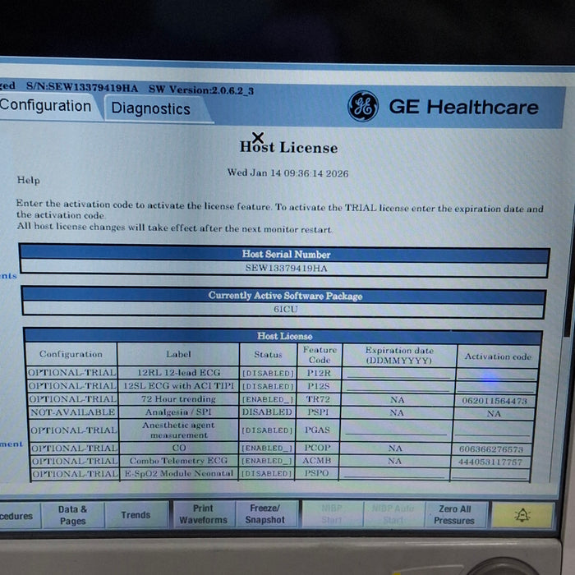575x575 pixels.
Task: Select activation code 444053117757
Action: pyautogui.click(x=490, y=462)
